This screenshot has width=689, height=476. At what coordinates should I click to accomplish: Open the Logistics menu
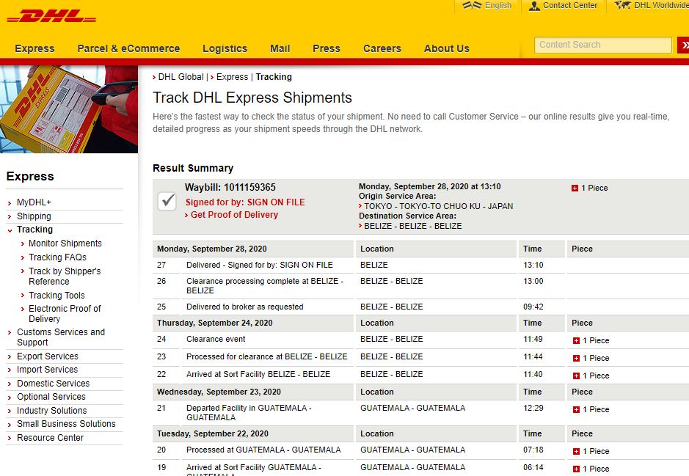(225, 48)
